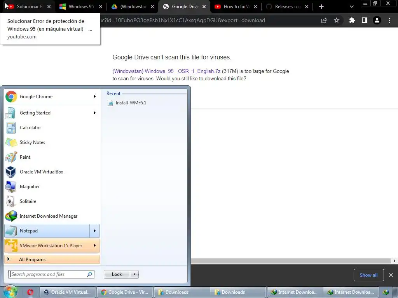Toggle the Chrome side panel icon
398x298 pixels.
[365, 20]
